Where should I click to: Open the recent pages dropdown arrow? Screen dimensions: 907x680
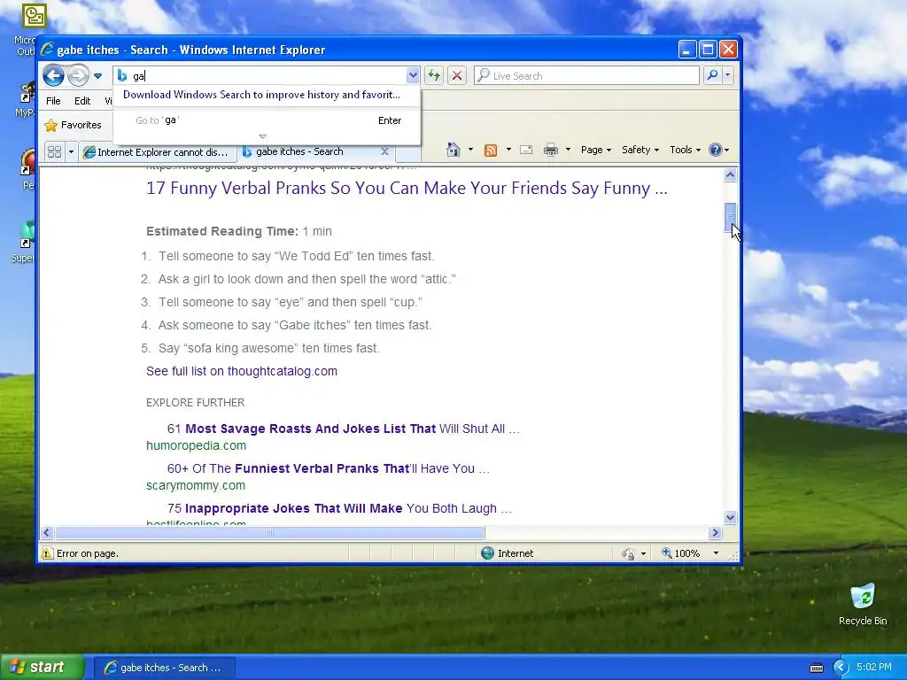point(97,76)
